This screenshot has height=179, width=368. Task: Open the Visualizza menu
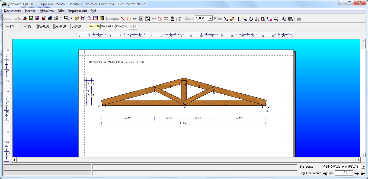click(47, 11)
